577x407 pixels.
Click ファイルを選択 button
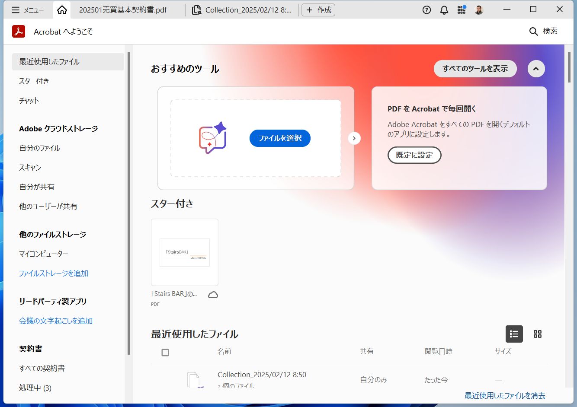[x=280, y=138]
